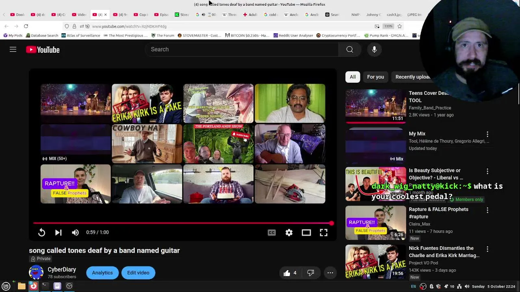Select the All filter chip
Screen dimensions: 520x292
[x=353, y=77]
